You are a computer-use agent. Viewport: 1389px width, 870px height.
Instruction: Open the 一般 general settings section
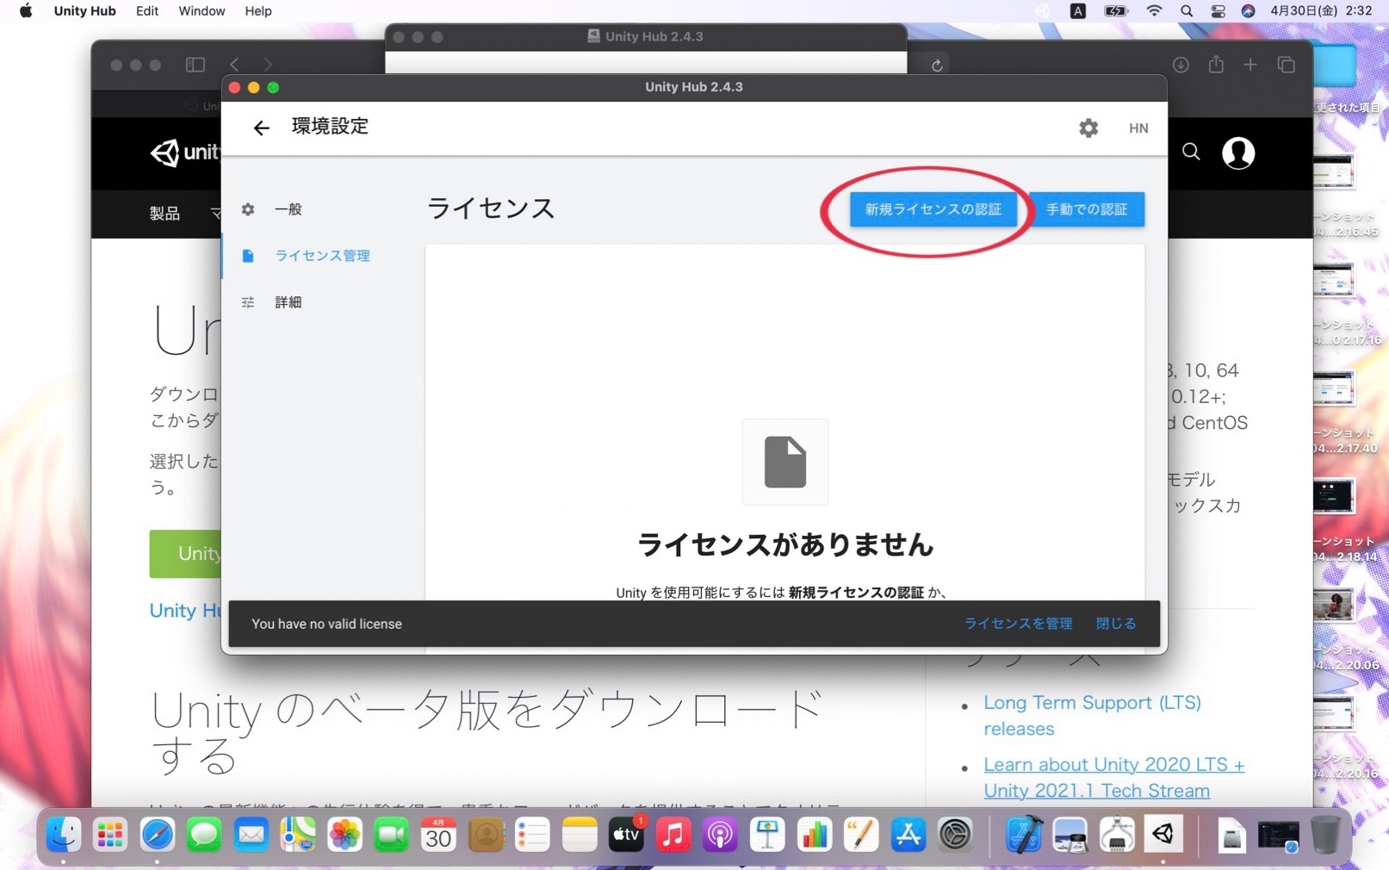pos(288,209)
